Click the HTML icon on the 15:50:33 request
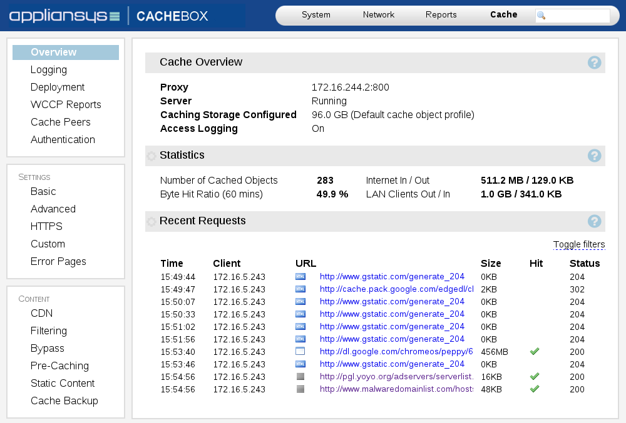Image resolution: width=626 pixels, height=423 pixels. [x=300, y=314]
